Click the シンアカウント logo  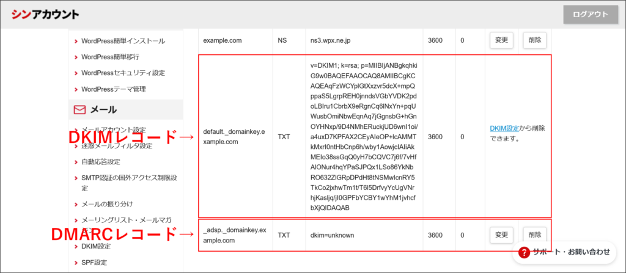click(45, 15)
